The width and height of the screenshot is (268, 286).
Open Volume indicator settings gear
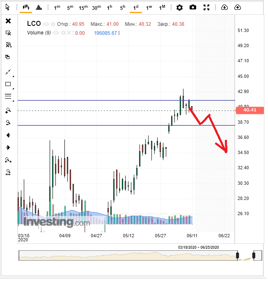tap(63, 33)
